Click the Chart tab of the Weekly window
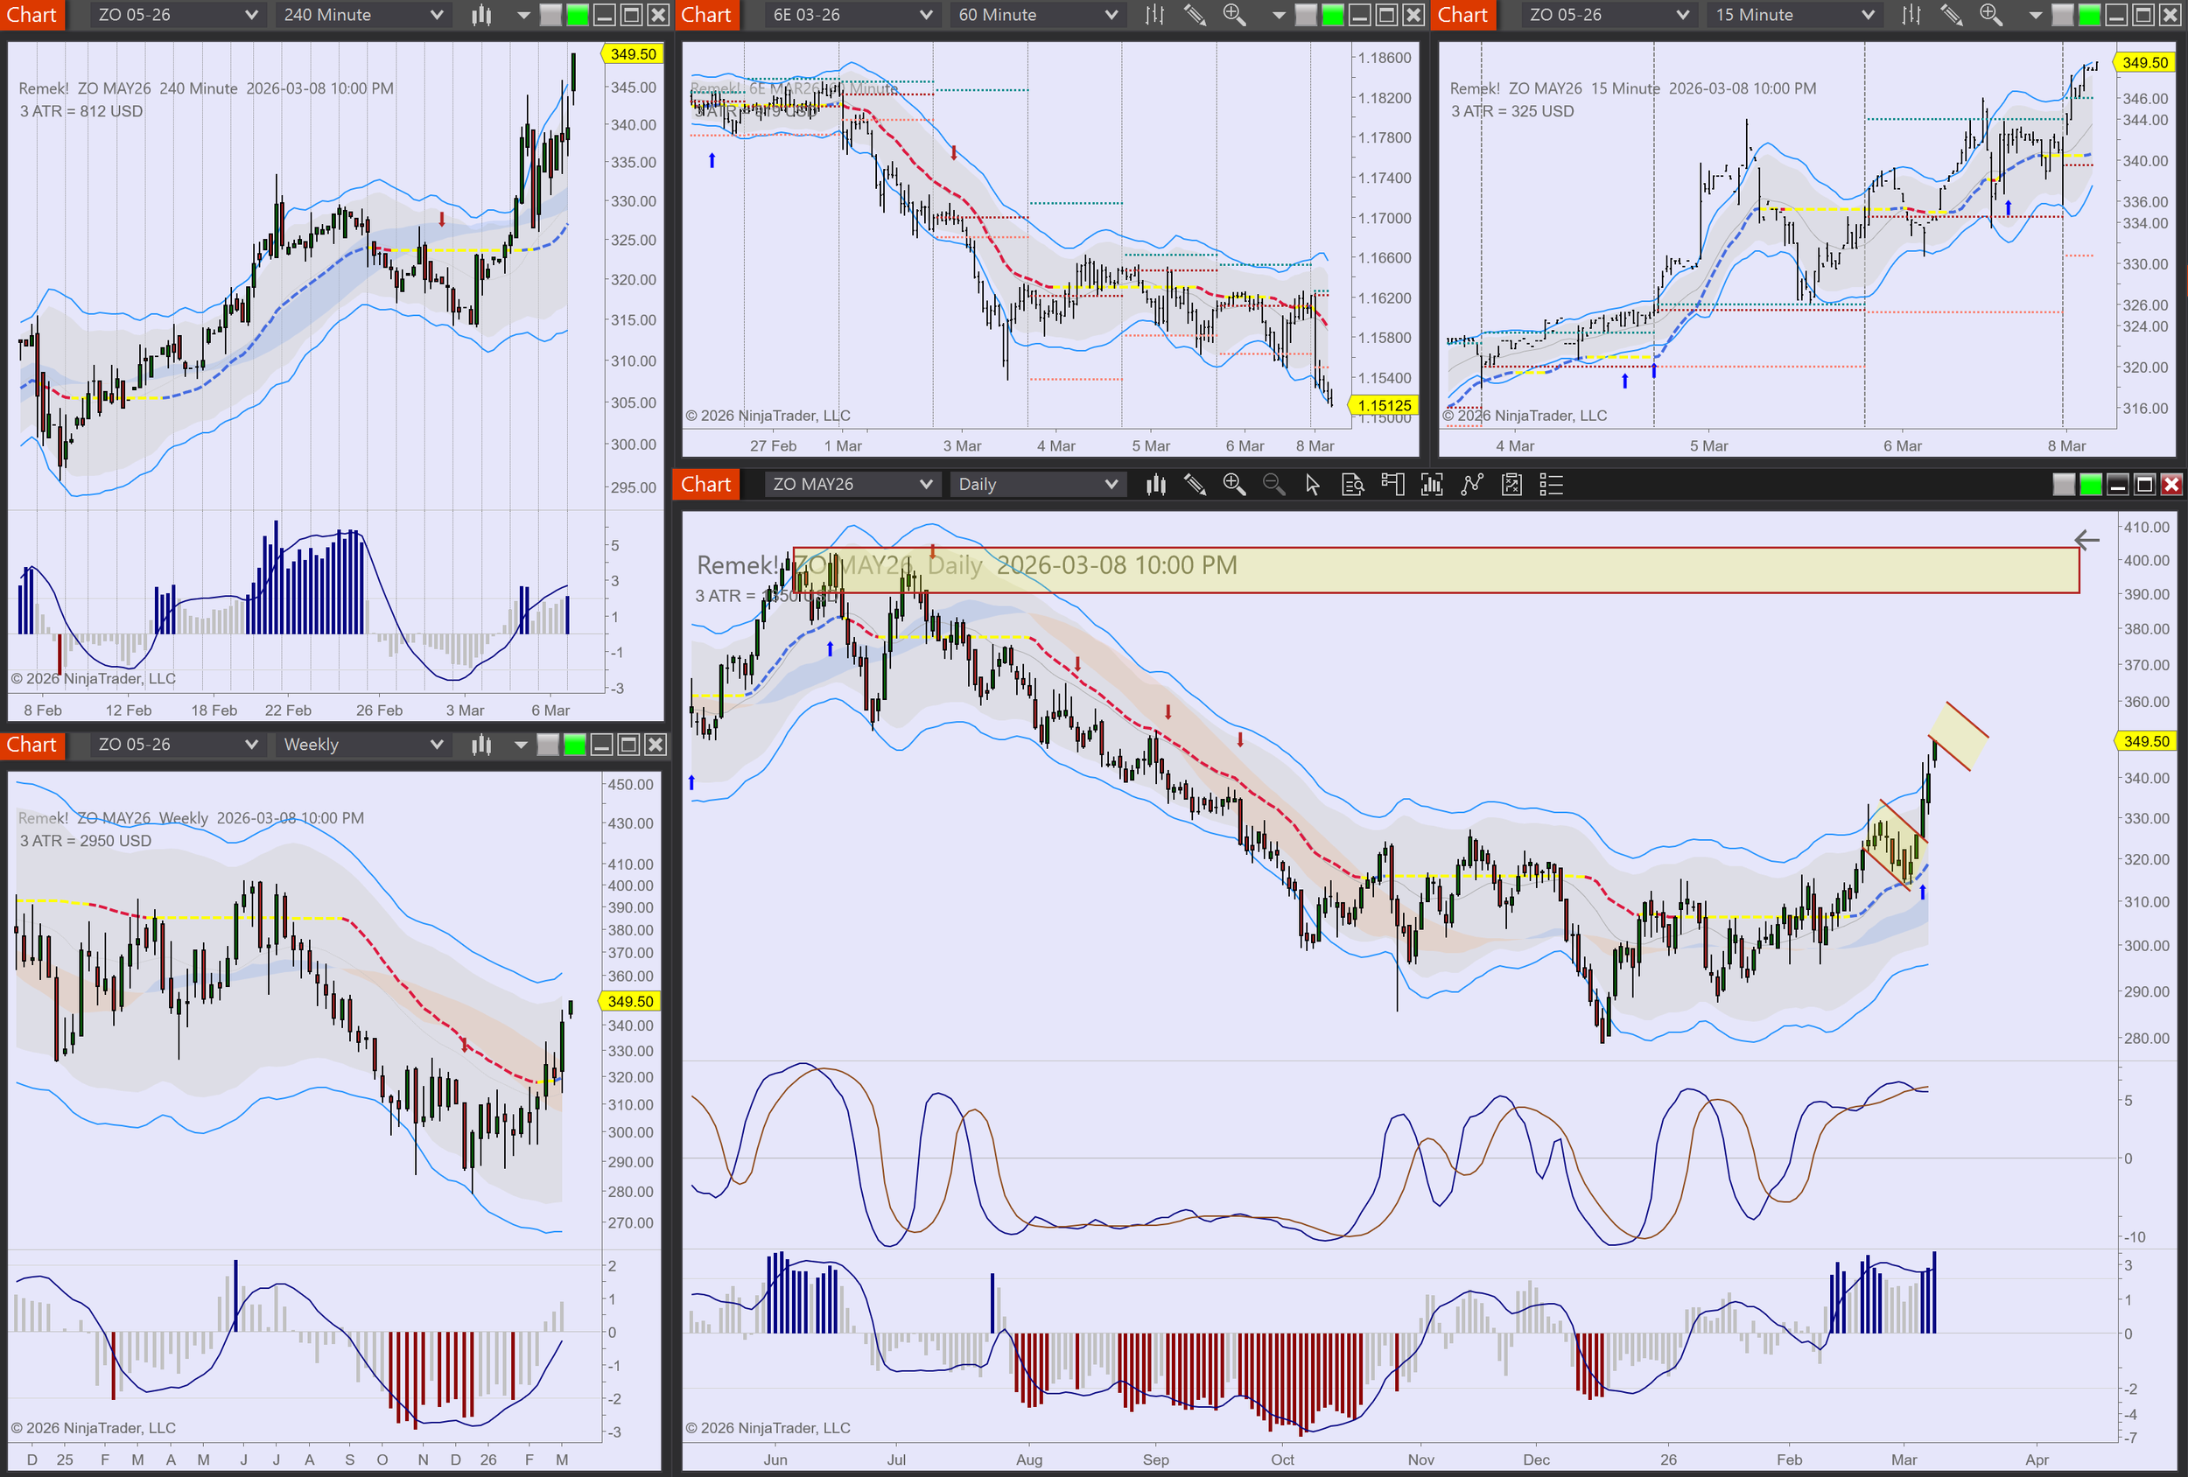Viewport: 2188px width, 1477px height. pyautogui.click(x=32, y=745)
